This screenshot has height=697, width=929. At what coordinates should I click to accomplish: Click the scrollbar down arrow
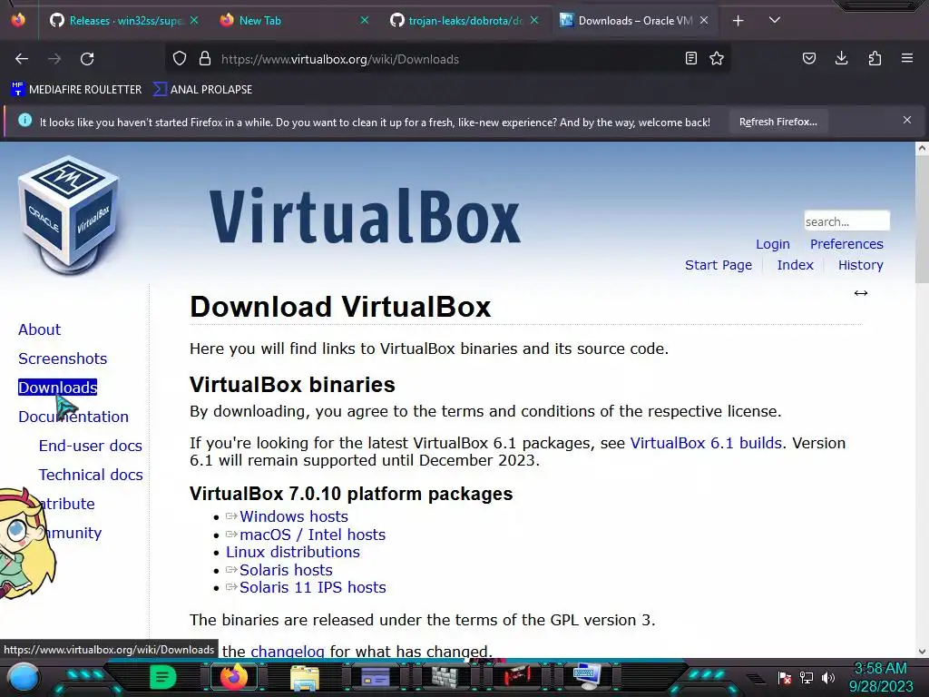click(922, 652)
